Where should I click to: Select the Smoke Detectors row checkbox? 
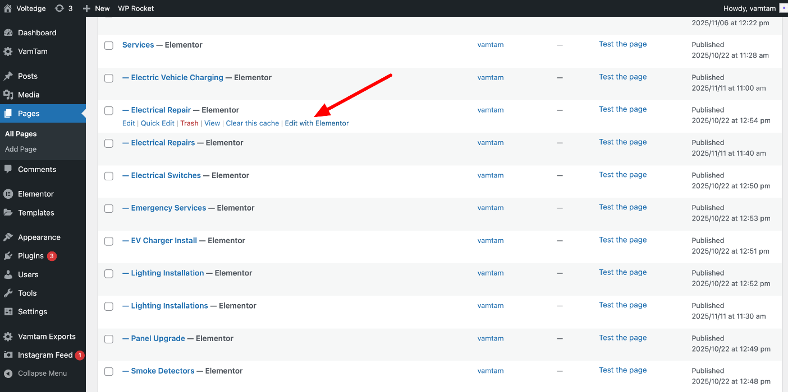click(x=109, y=371)
